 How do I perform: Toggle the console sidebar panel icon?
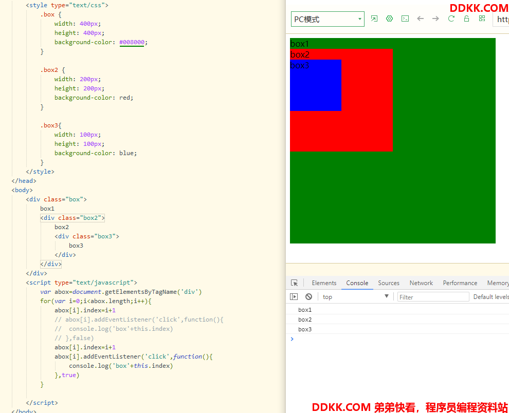pos(294,296)
